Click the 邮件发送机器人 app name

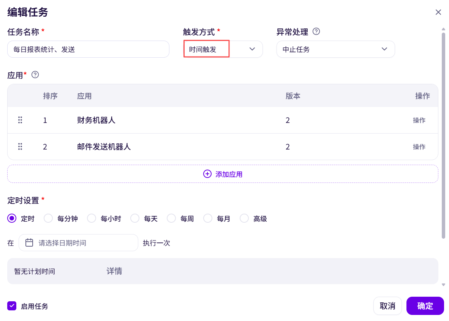[104, 147]
